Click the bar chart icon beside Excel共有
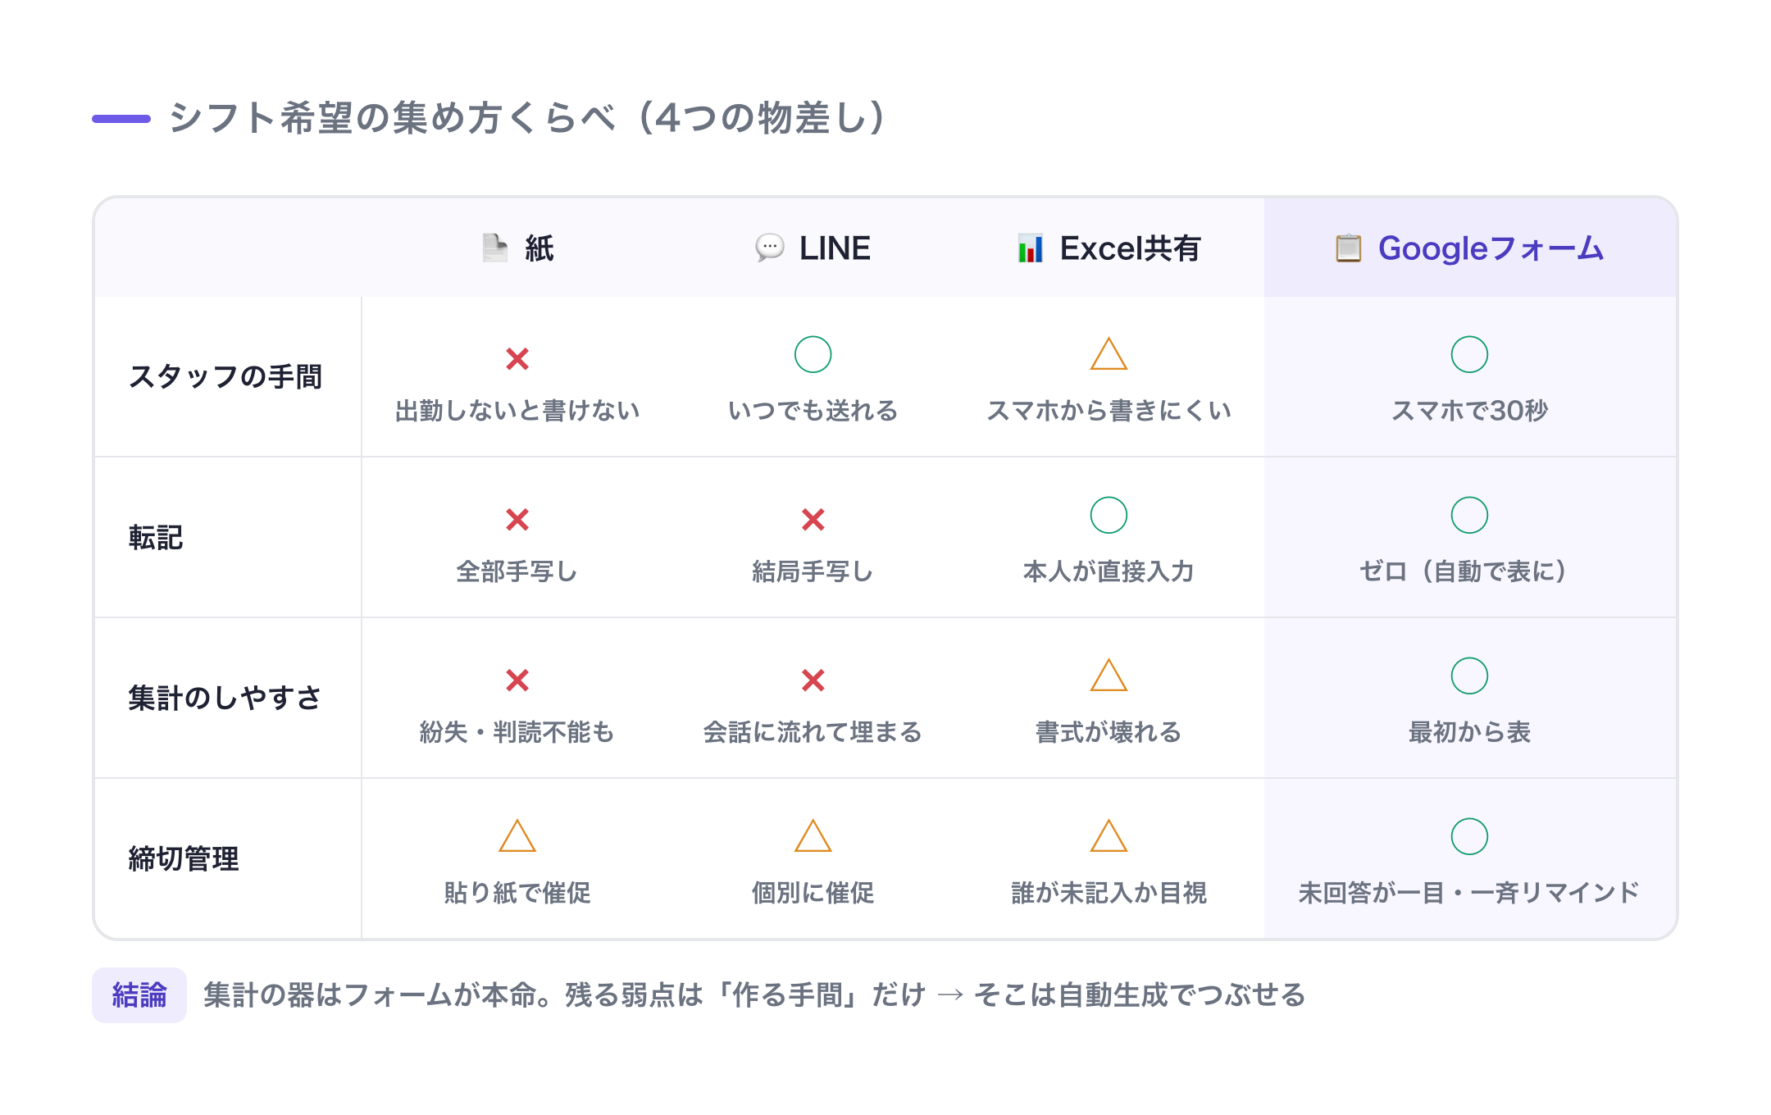 click(x=1031, y=248)
